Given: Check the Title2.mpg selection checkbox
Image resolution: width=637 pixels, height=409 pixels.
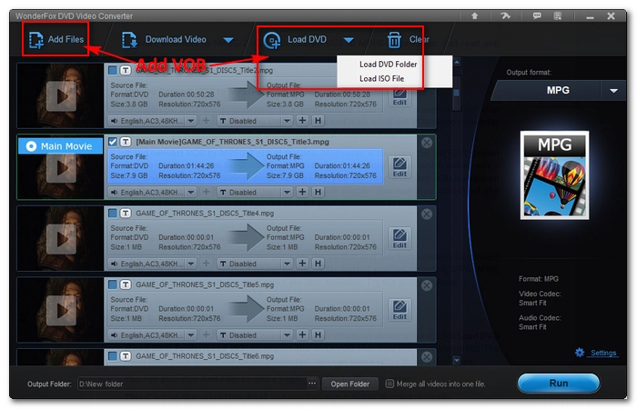Looking at the screenshot, I should pyautogui.click(x=113, y=70).
